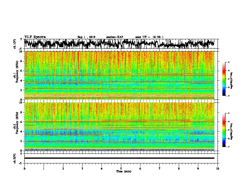Click the "8" time axis tick label

point(179,169)
